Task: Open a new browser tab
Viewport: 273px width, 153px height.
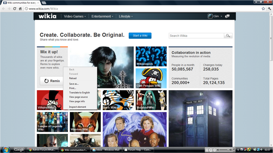Action: pos(44,3)
